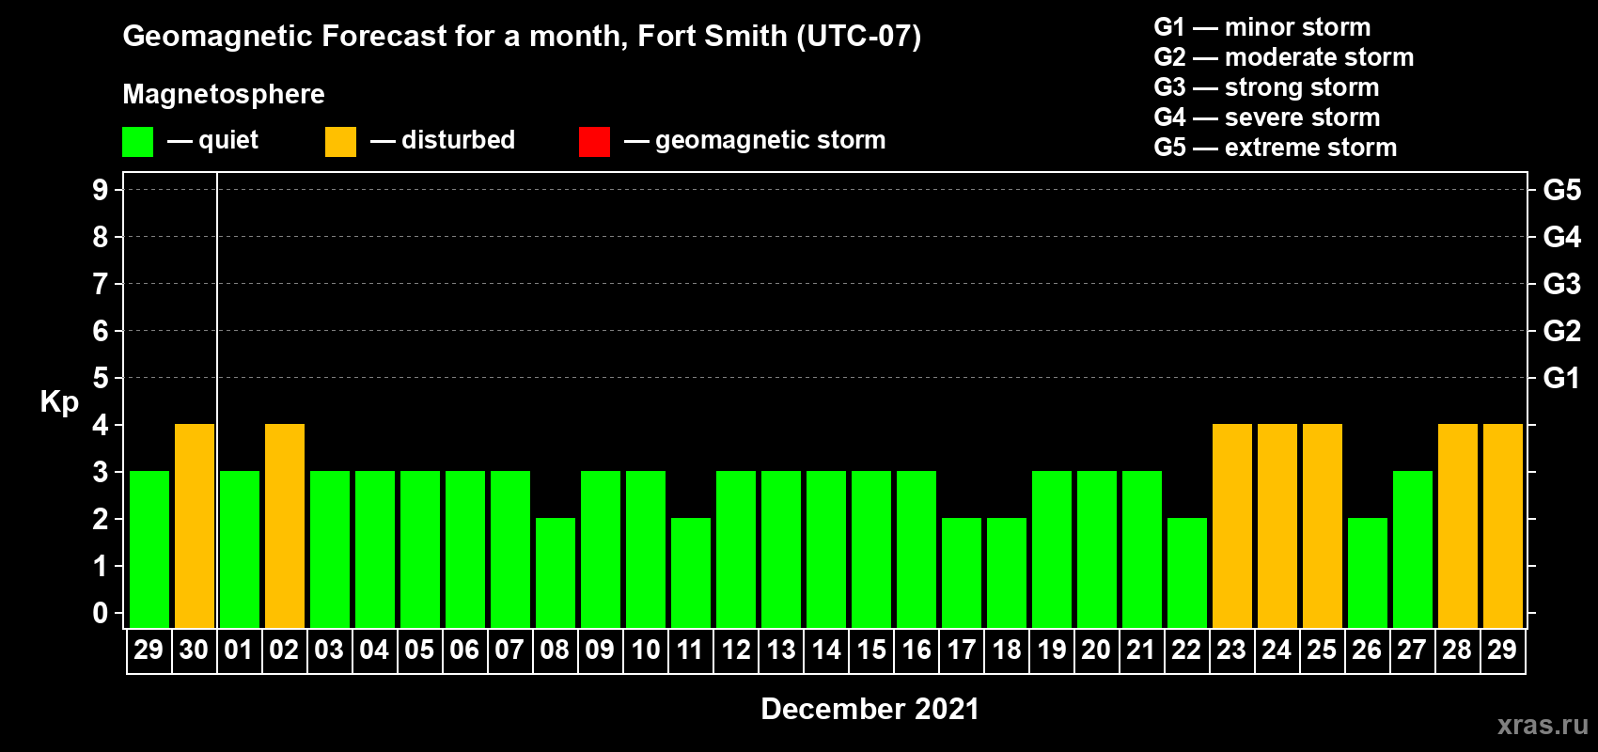Select the date cell 29 at the chart start
The image size is (1598, 752).
[x=149, y=650]
